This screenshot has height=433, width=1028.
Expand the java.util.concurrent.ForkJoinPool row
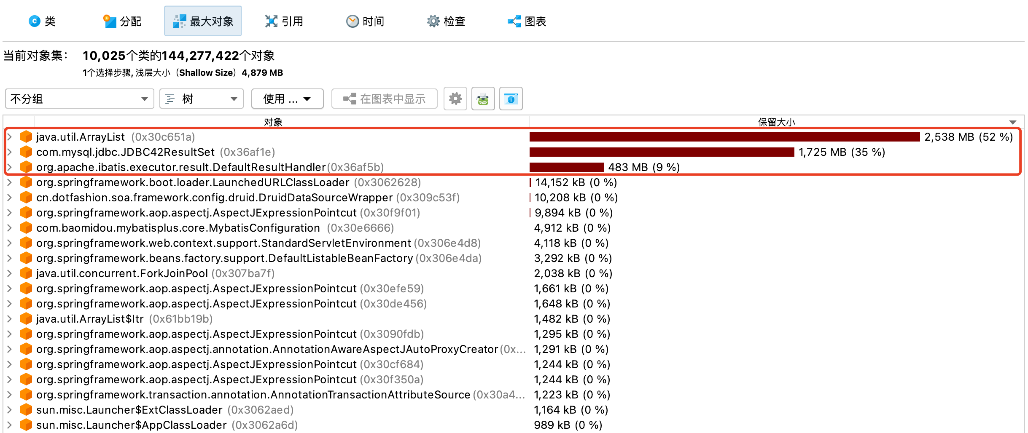tap(9, 273)
